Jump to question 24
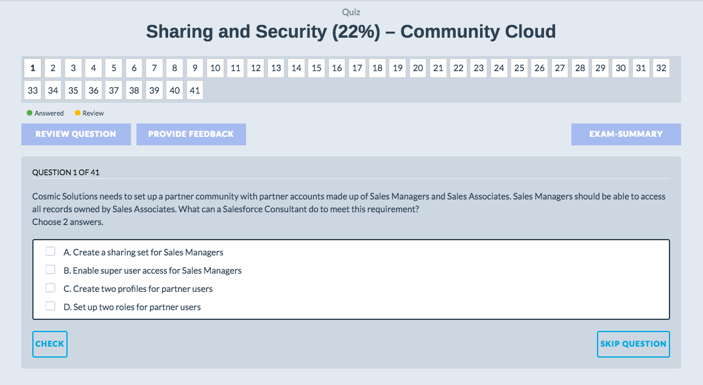Image resolution: width=703 pixels, height=385 pixels. point(499,68)
